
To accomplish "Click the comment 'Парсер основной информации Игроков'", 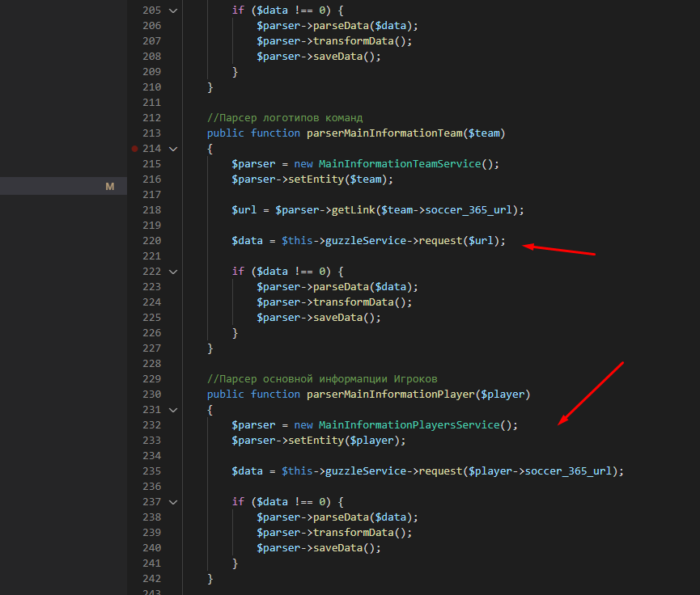I will 322,379.
